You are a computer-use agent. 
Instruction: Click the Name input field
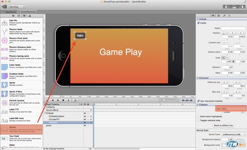click(x=233, y=28)
